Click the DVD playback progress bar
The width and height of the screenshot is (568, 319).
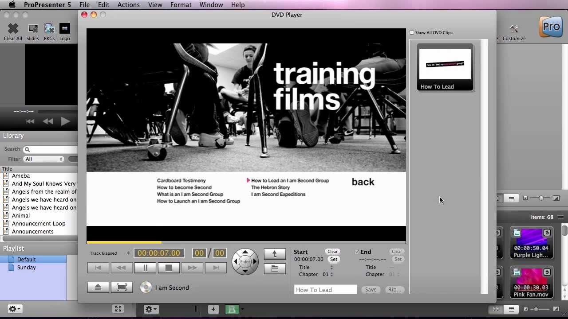point(246,242)
